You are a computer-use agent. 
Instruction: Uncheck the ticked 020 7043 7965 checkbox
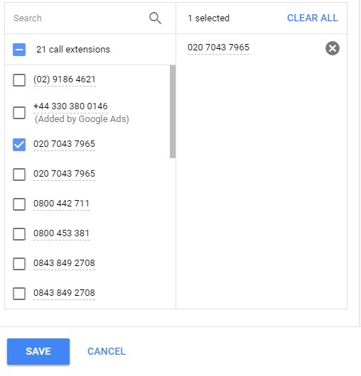(x=19, y=145)
